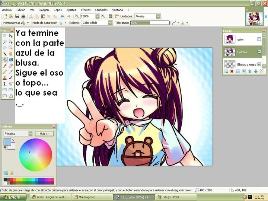Create a new image with the New toolbar icon
The height and width of the screenshot is (201, 268).
[x=5, y=16]
